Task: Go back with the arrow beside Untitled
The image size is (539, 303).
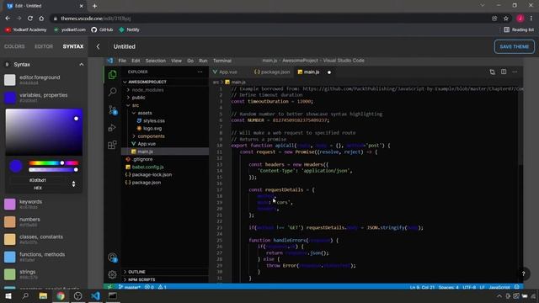Action: (98, 46)
